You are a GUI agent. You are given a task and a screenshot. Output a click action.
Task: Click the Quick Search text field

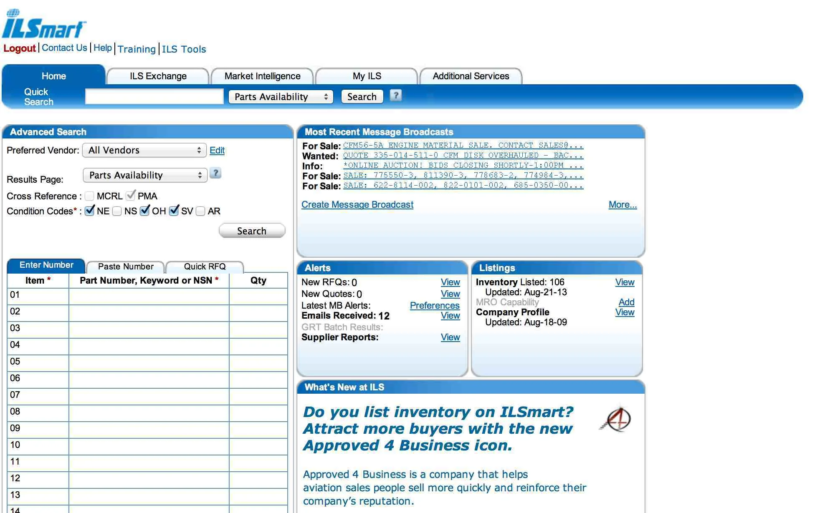point(154,97)
